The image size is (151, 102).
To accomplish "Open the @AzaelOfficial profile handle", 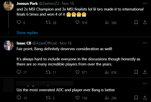I will 44,43.
